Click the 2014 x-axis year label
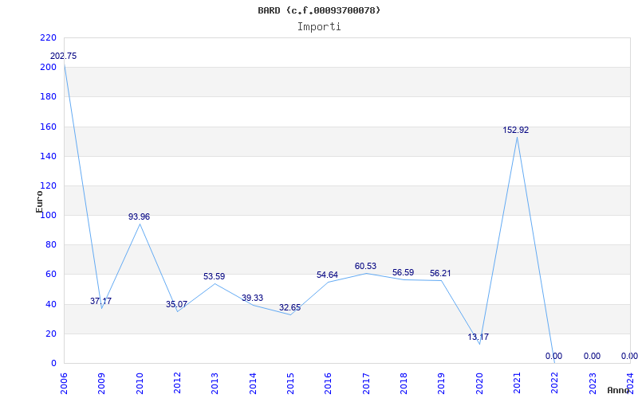Viewport: 638px width, 398px height. [x=253, y=384]
